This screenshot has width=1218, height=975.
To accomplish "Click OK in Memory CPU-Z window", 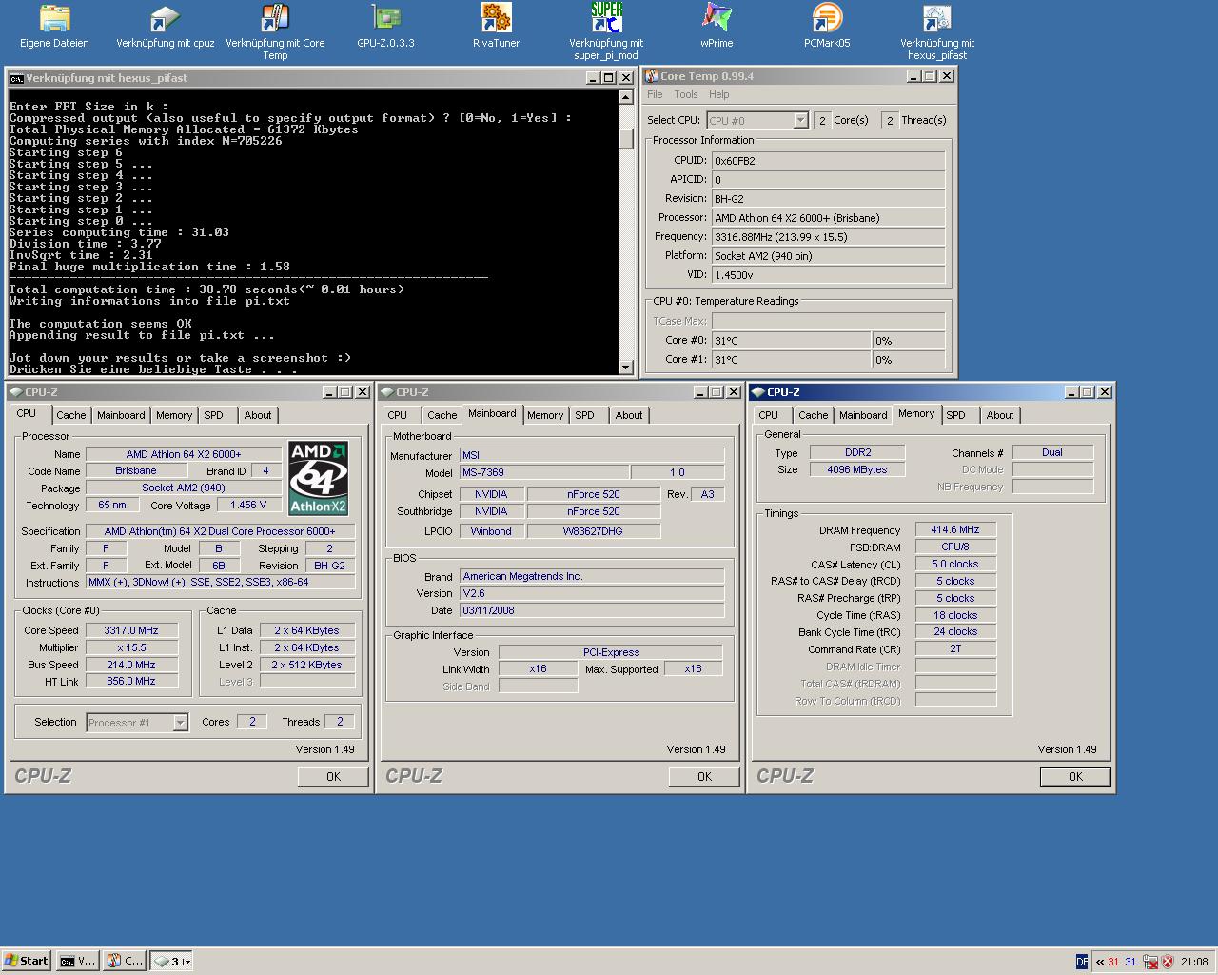I will (1075, 776).
